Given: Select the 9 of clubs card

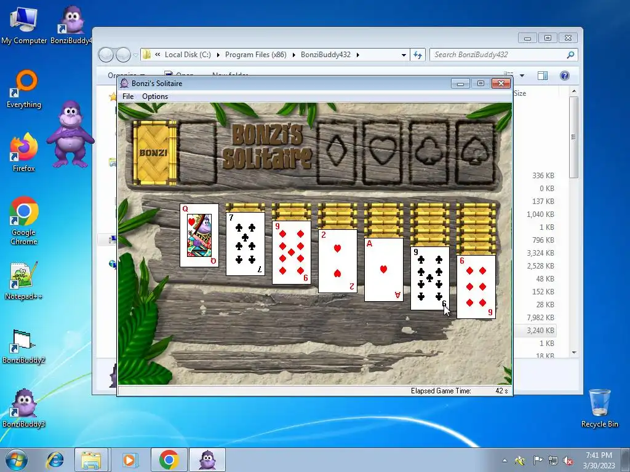Looking at the screenshot, I should (x=430, y=278).
